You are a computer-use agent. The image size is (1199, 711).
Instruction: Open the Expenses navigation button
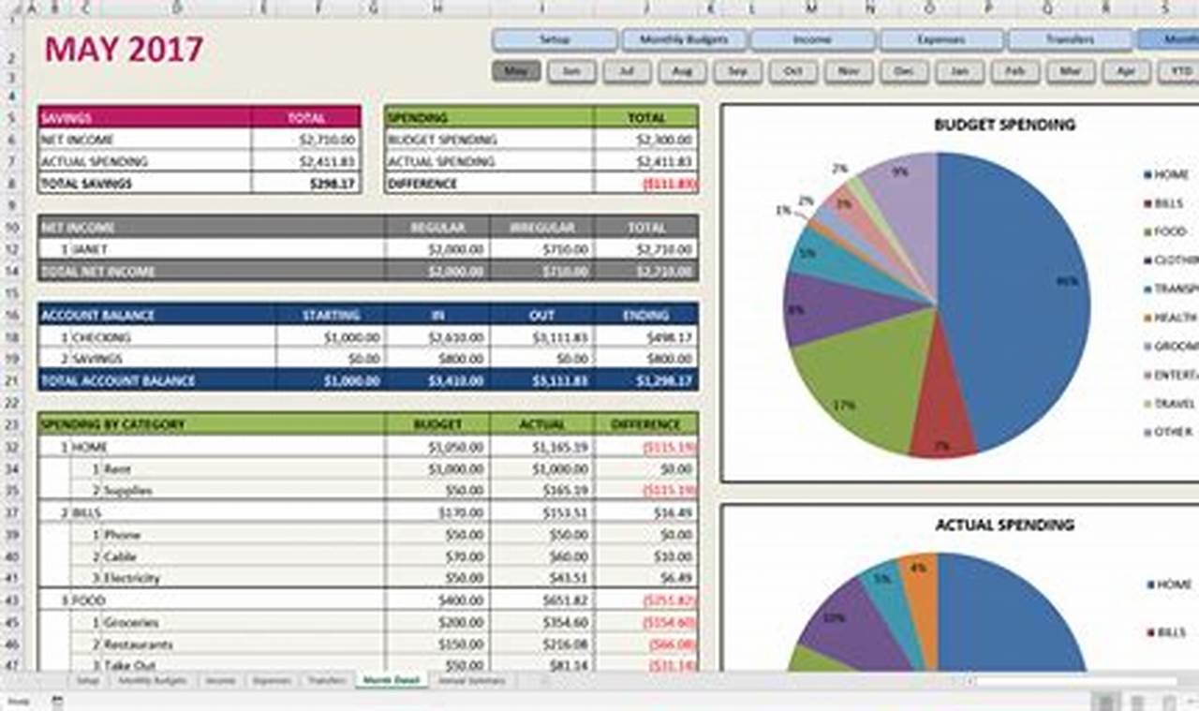click(941, 40)
